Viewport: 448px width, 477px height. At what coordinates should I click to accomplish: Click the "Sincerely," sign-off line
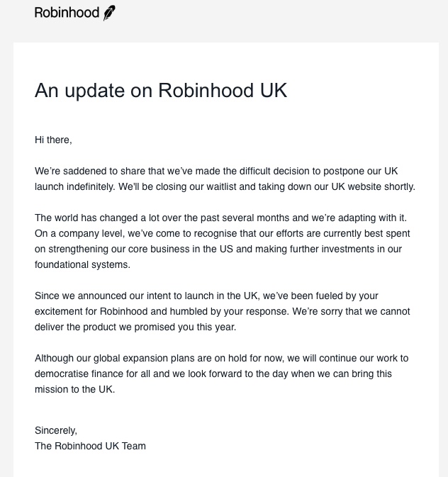point(56,430)
